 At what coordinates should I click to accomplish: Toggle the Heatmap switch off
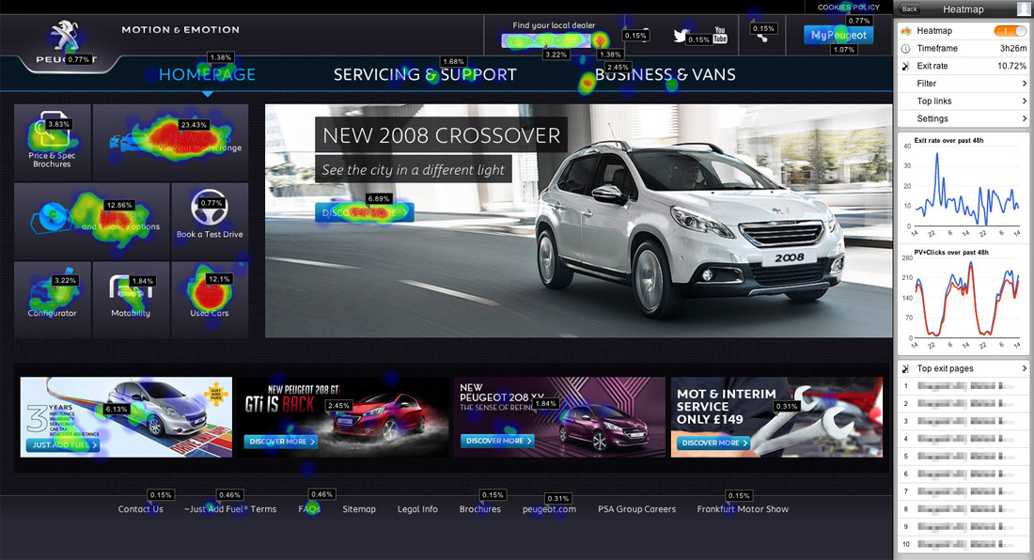(1010, 30)
